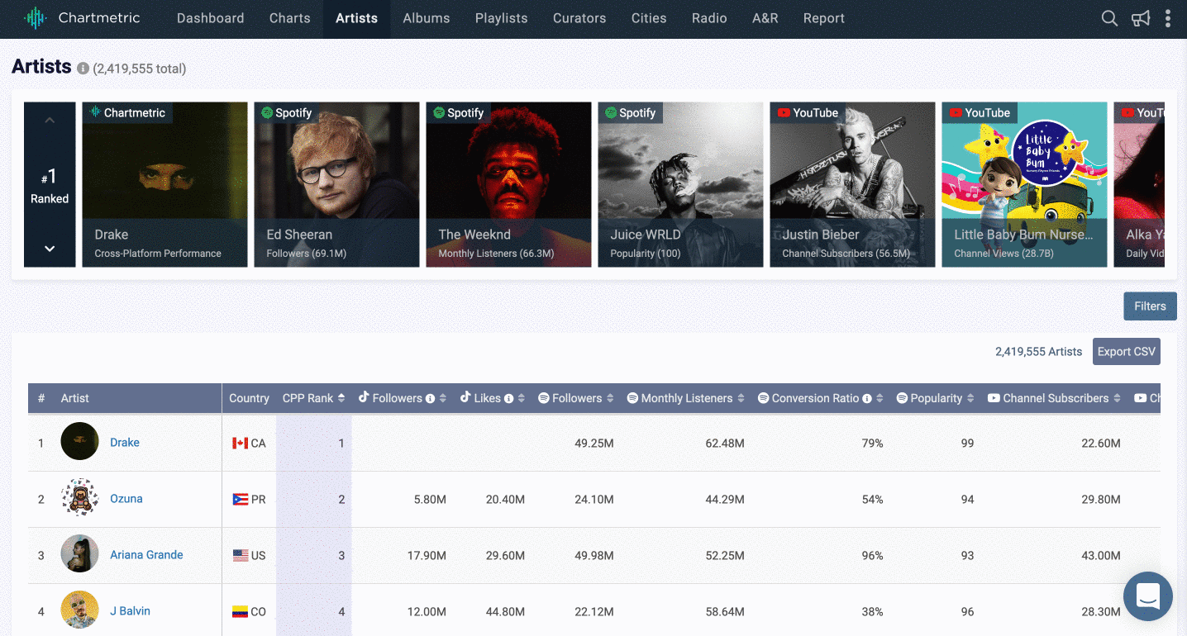This screenshot has height=636, width=1187.
Task: Click Ariana Grande's 96% conversion ratio
Action: pos(872,556)
